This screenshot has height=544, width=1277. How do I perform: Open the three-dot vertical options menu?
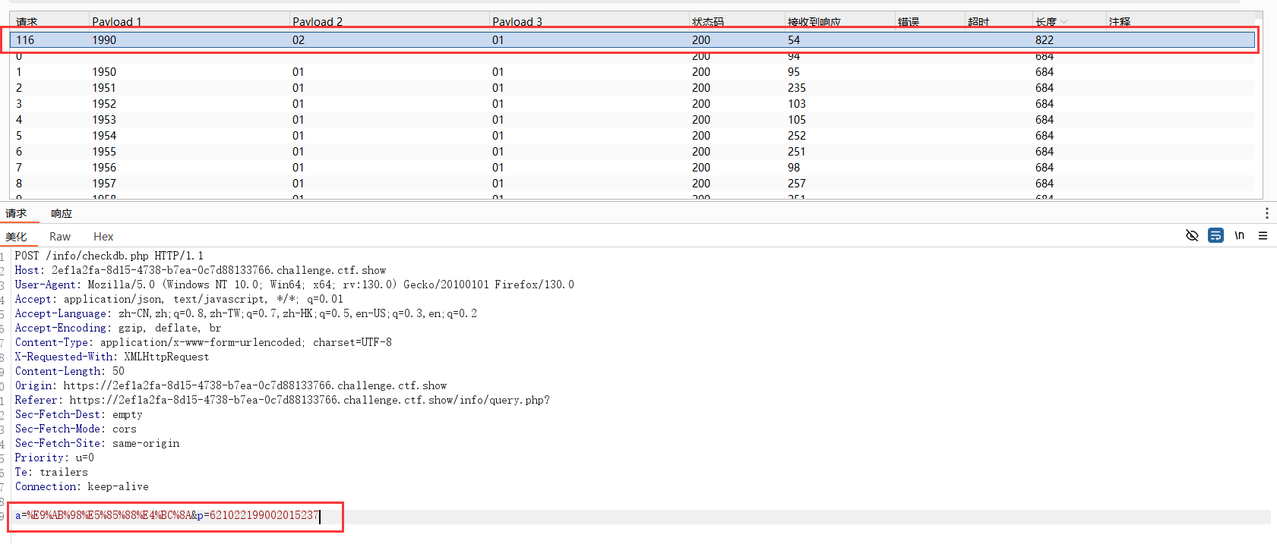[x=1266, y=213]
